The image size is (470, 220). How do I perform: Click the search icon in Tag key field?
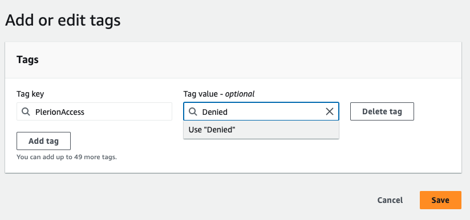(x=26, y=112)
